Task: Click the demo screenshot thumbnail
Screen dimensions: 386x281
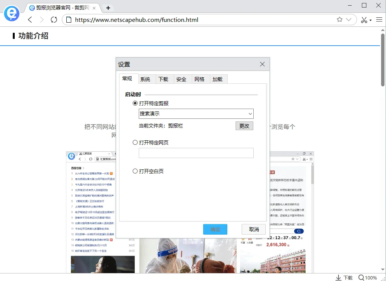Action: 190,212
